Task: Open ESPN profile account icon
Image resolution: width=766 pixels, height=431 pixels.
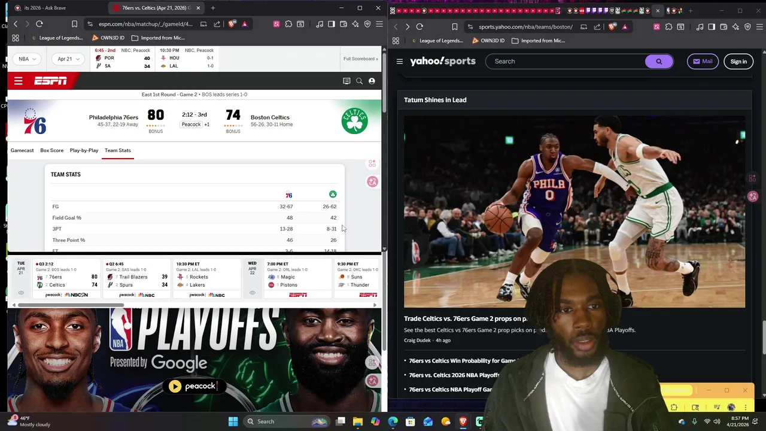Action: (x=372, y=81)
